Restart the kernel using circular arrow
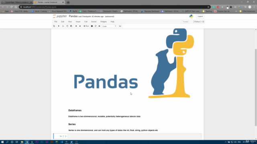257x144 pixels. coord(96,26)
